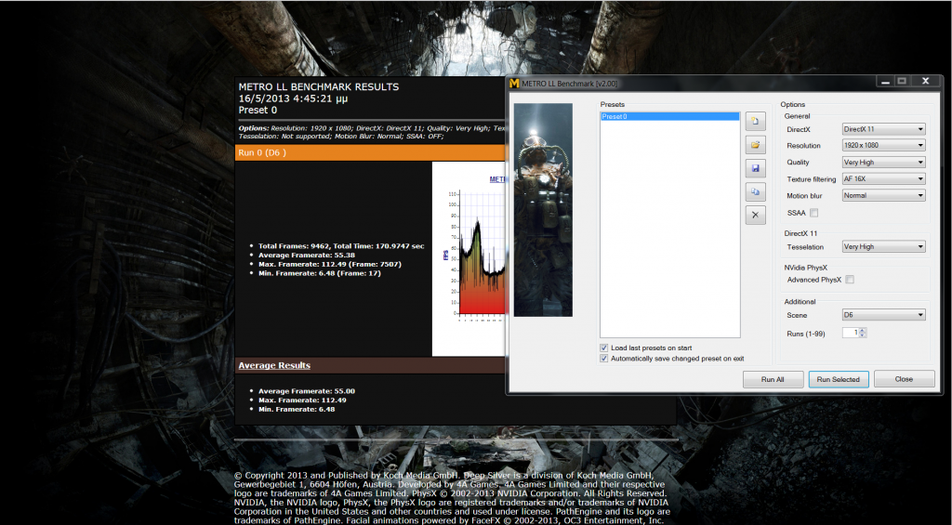Click the copy preset icon
Viewport: 952px width, 525px height.
pos(756,191)
